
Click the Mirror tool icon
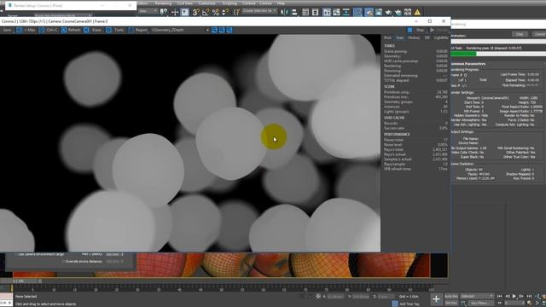point(284,12)
